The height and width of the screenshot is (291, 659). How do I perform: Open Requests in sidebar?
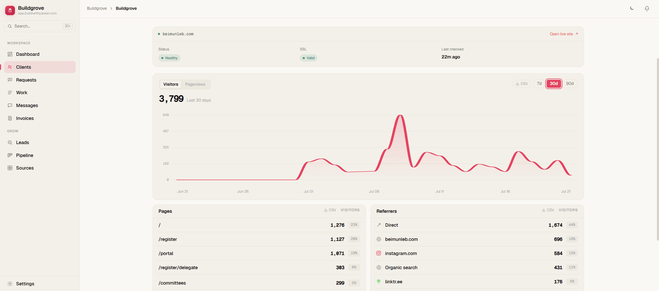point(40,80)
